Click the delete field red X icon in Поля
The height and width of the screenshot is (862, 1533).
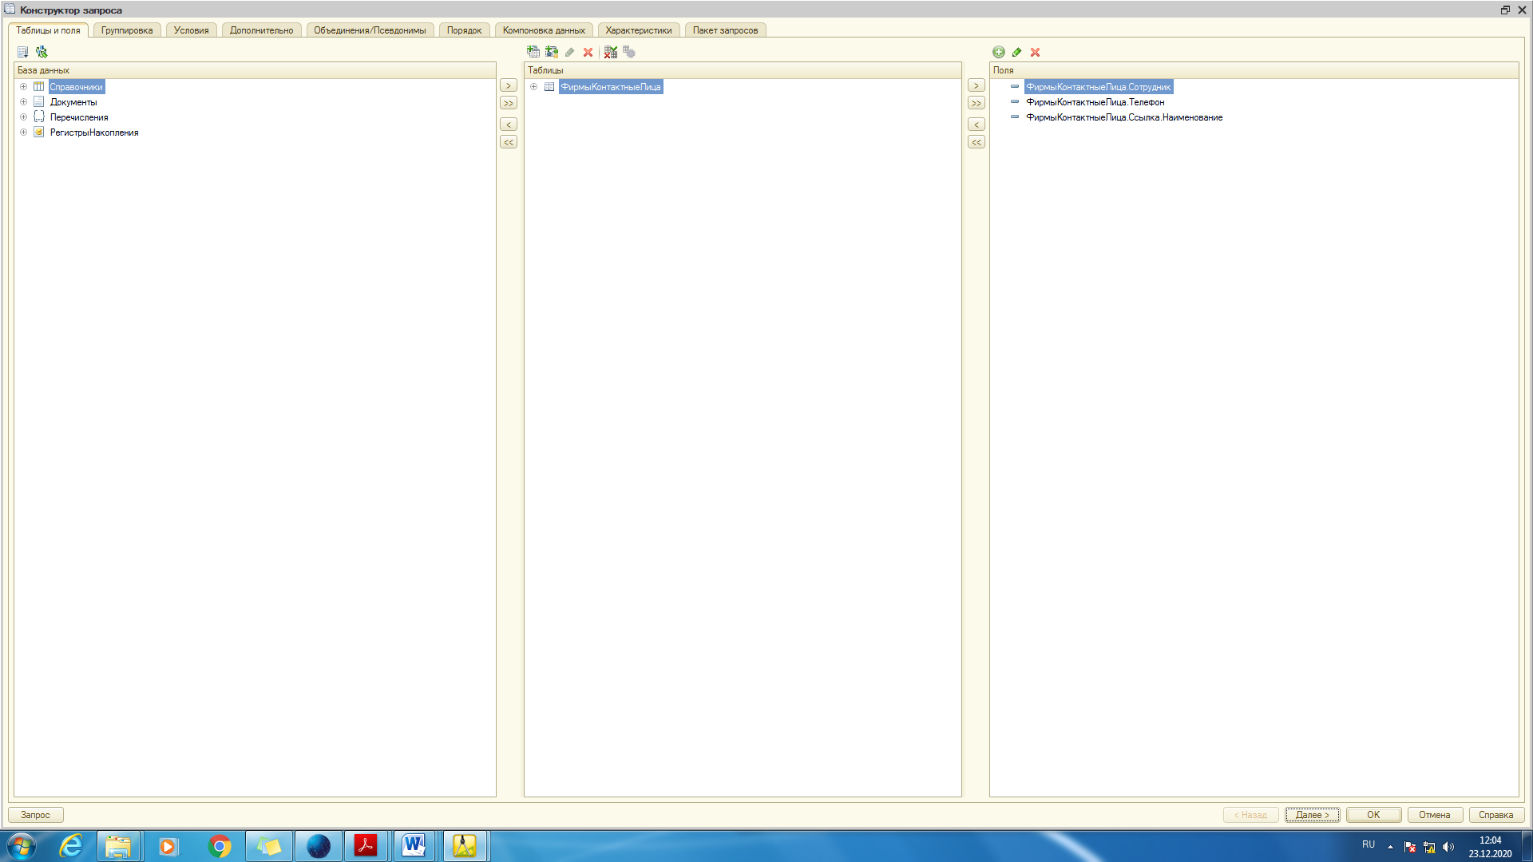[1035, 52]
